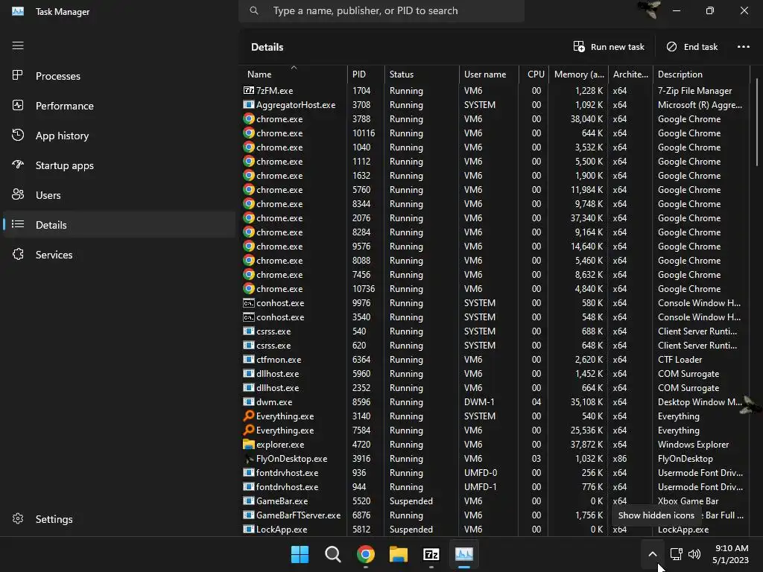Image resolution: width=763 pixels, height=572 pixels.
Task: Click Chrome icon of PID 3788 row
Action: [x=249, y=118]
